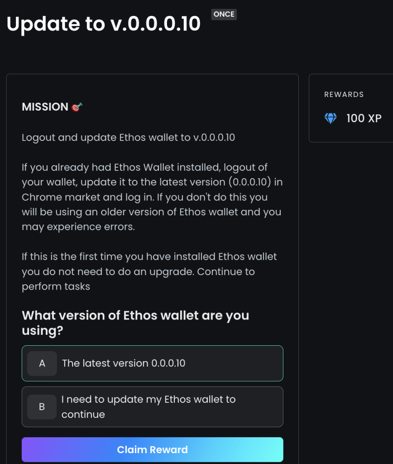Viewport: 393px width, 464px height.
Task: Click the B letter badge
Action: (x=42, y=406)
